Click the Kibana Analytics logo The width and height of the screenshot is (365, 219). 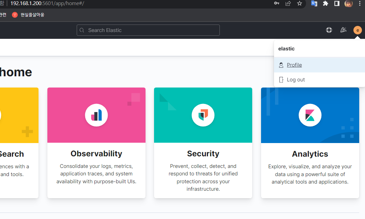pyautogui.click(x=310, y=115)
